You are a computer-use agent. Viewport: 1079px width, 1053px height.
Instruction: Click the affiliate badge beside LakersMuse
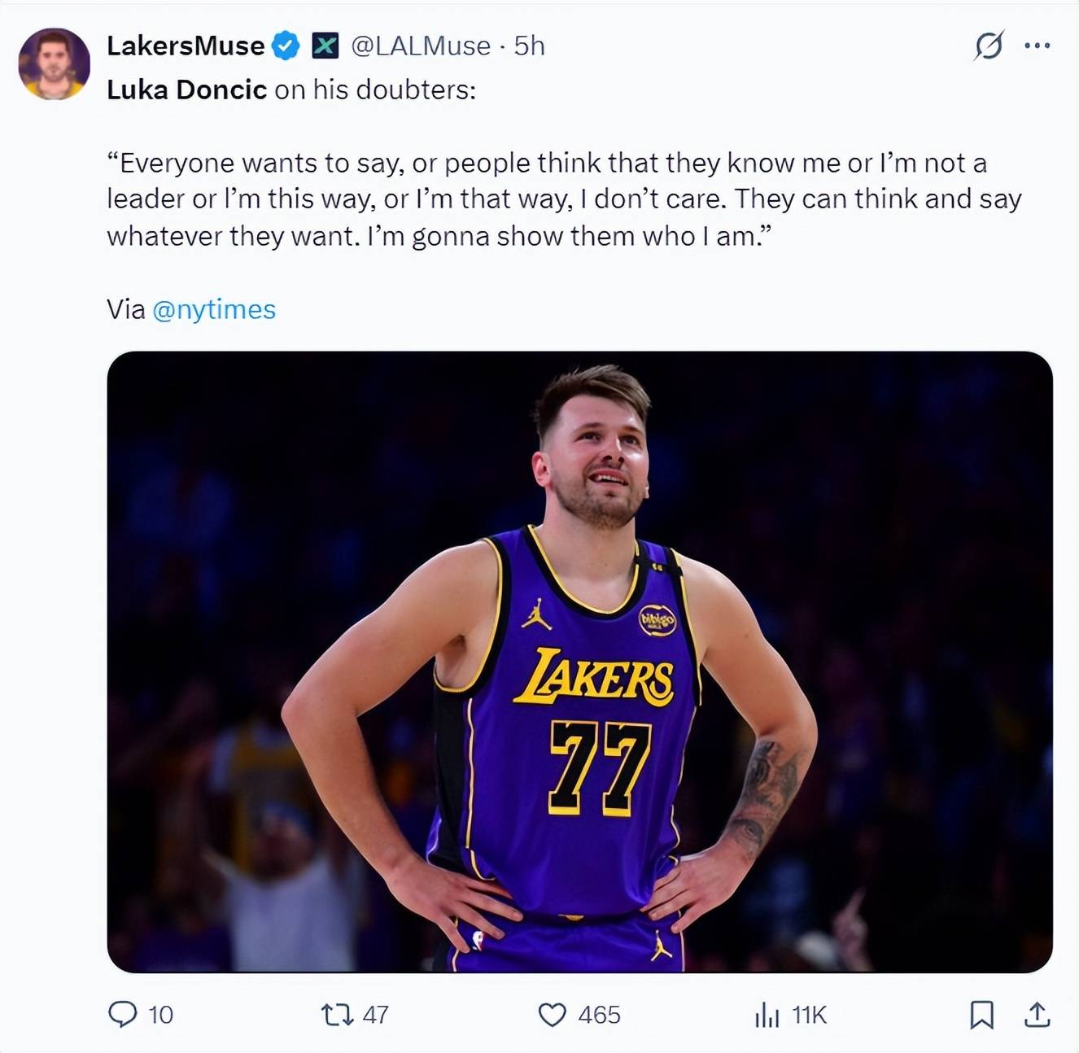325,46
